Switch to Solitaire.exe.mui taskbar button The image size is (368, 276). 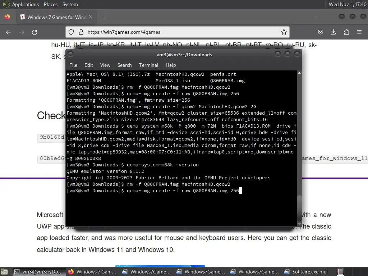click(306, 272)
